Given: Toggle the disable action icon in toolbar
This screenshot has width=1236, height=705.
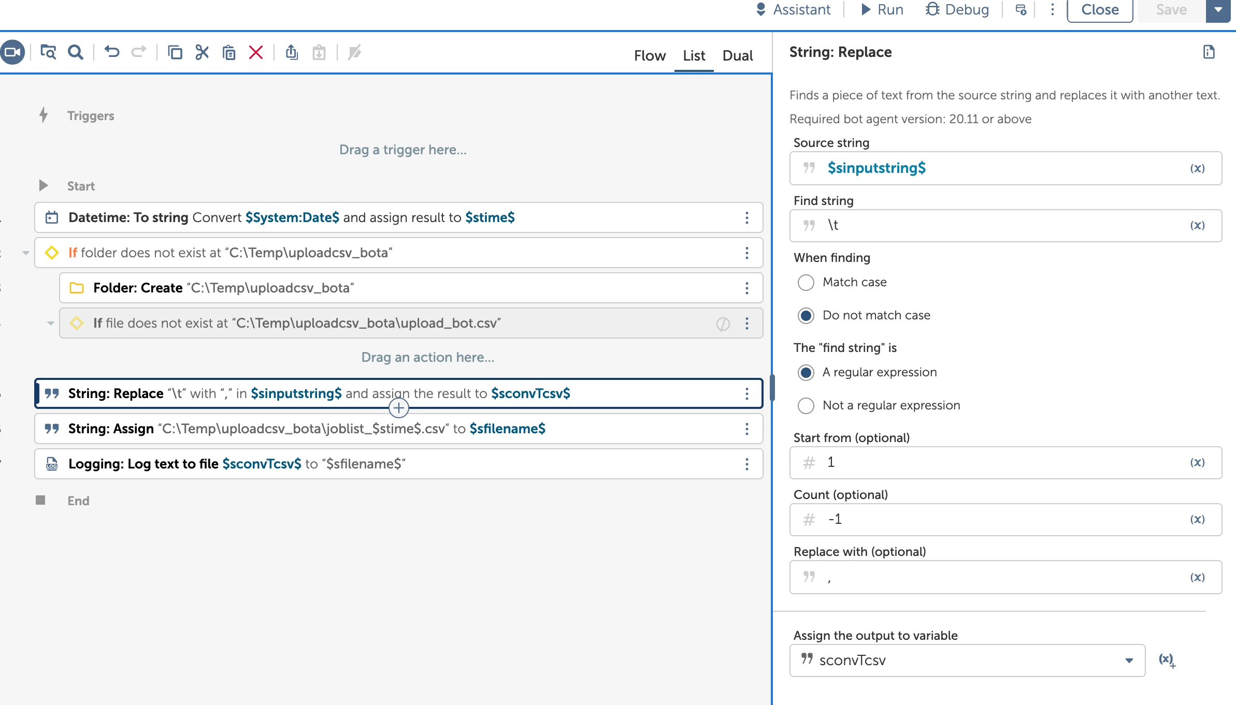Looking at the screenshot, I should [x=355, y=52].
